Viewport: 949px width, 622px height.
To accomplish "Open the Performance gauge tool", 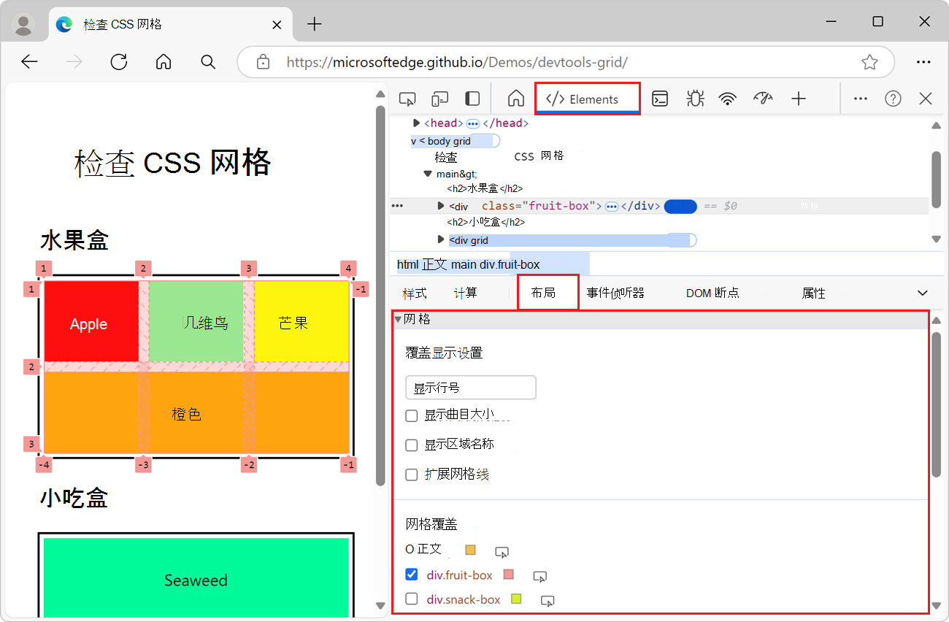I will (763, 99).
